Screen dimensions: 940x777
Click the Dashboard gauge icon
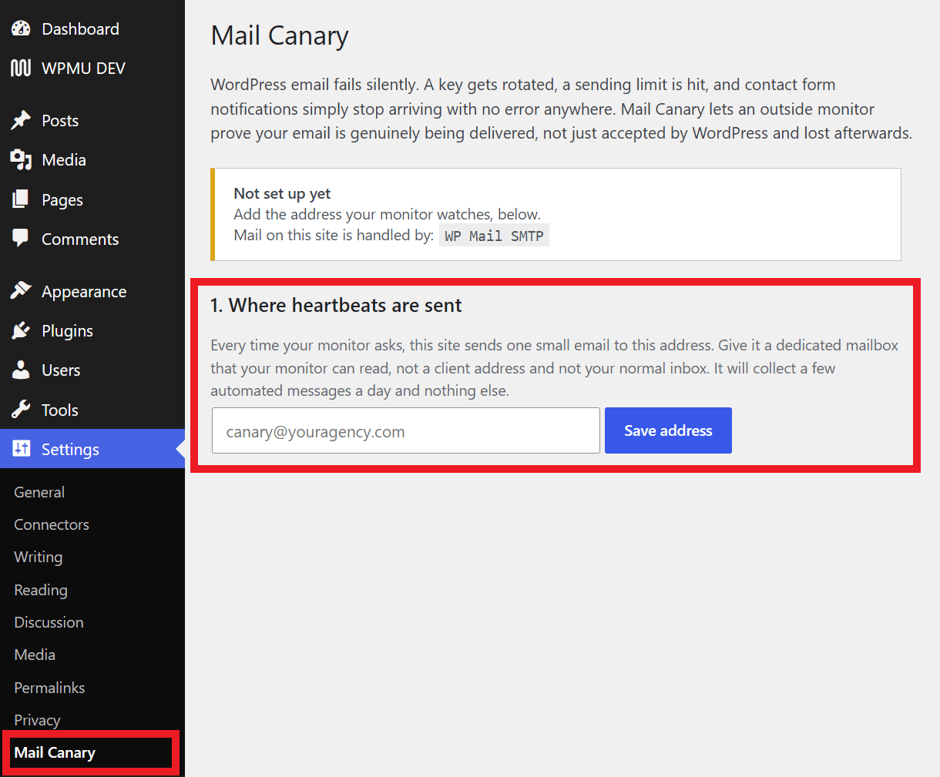(x=21, y=28)
